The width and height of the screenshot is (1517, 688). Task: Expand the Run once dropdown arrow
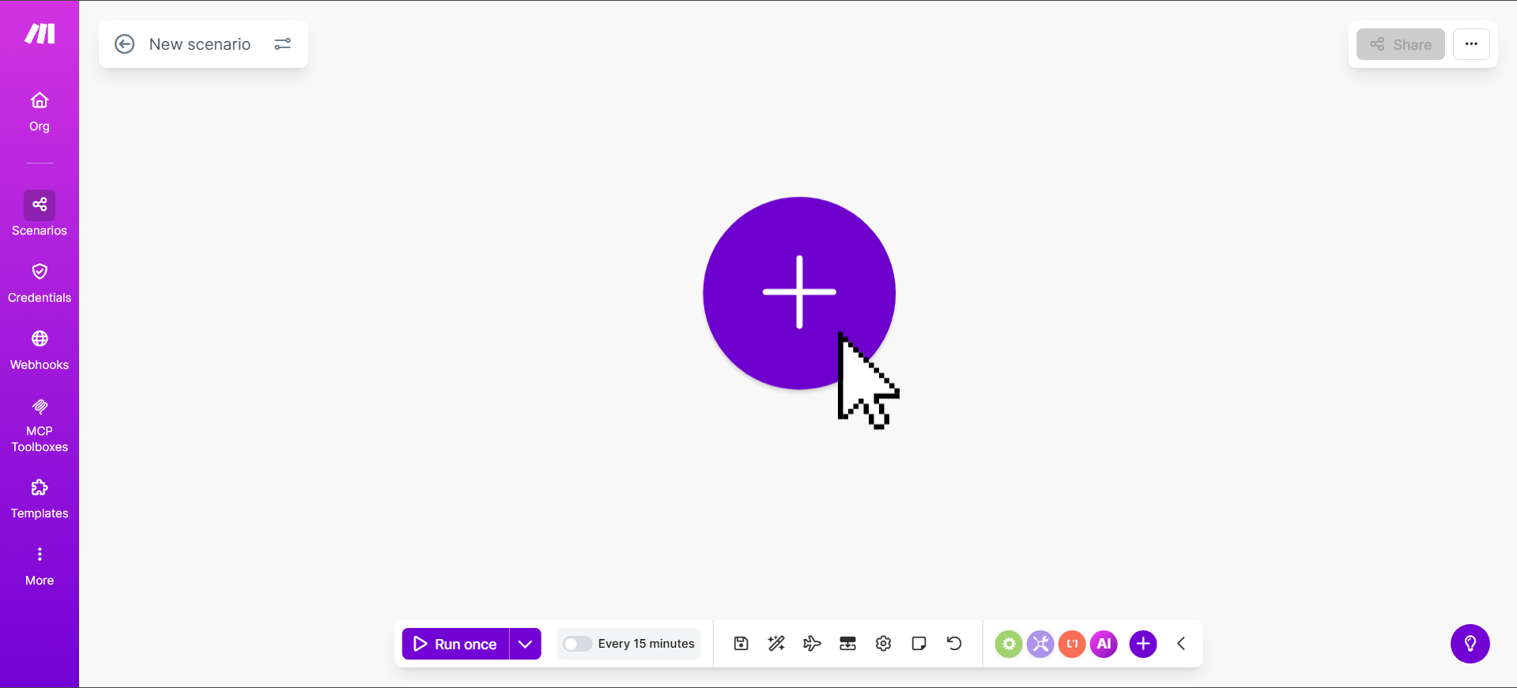click(525, 644)
